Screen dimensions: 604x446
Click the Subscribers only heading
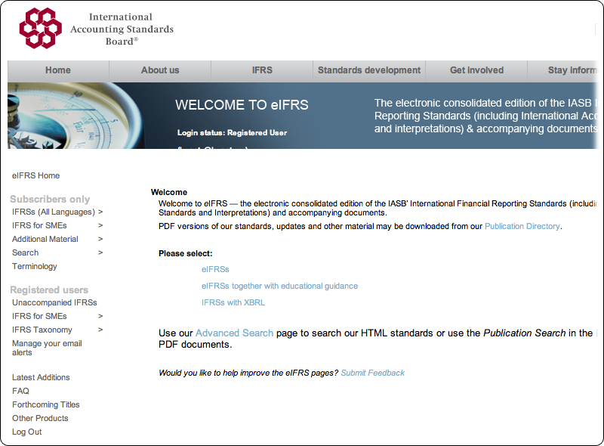50,199
